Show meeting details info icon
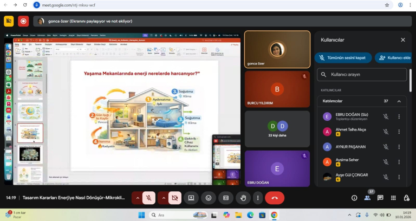The image size is (416, 221). click(x=354, y=198)
